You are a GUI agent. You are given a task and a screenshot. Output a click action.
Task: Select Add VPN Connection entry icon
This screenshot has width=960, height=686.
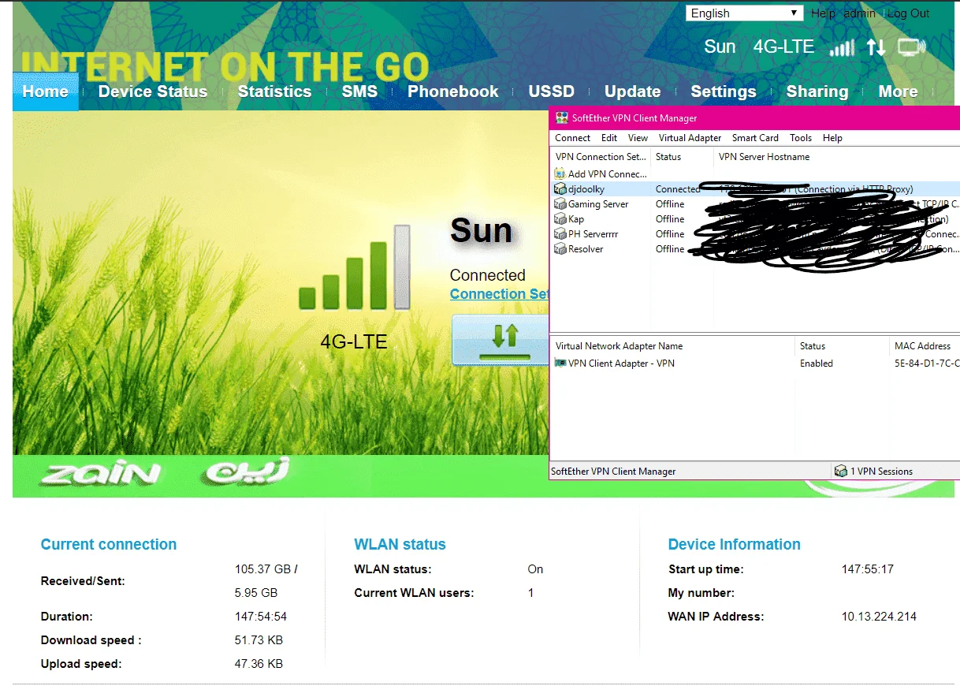[560, 173]
